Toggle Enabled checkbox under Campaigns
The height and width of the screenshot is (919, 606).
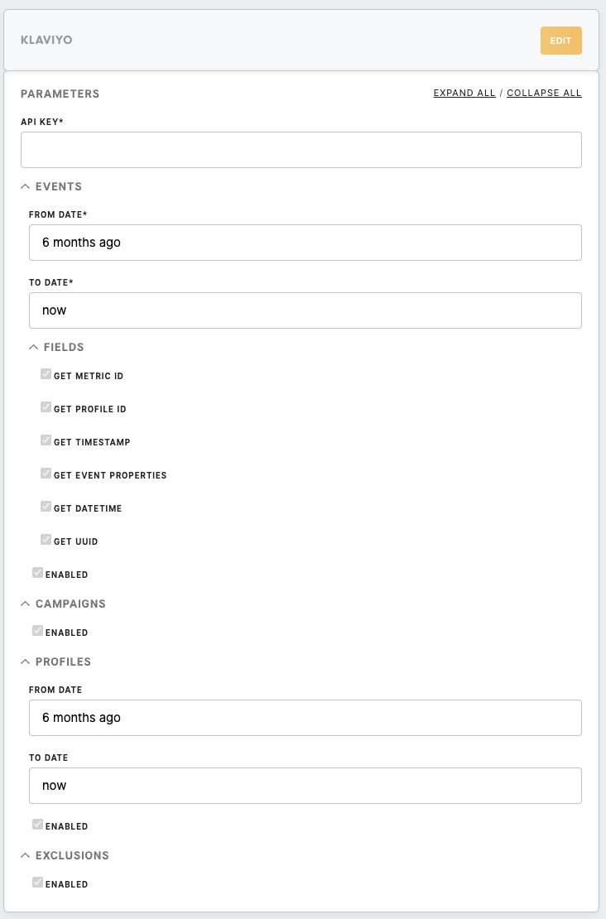click(x=37, y=631)
